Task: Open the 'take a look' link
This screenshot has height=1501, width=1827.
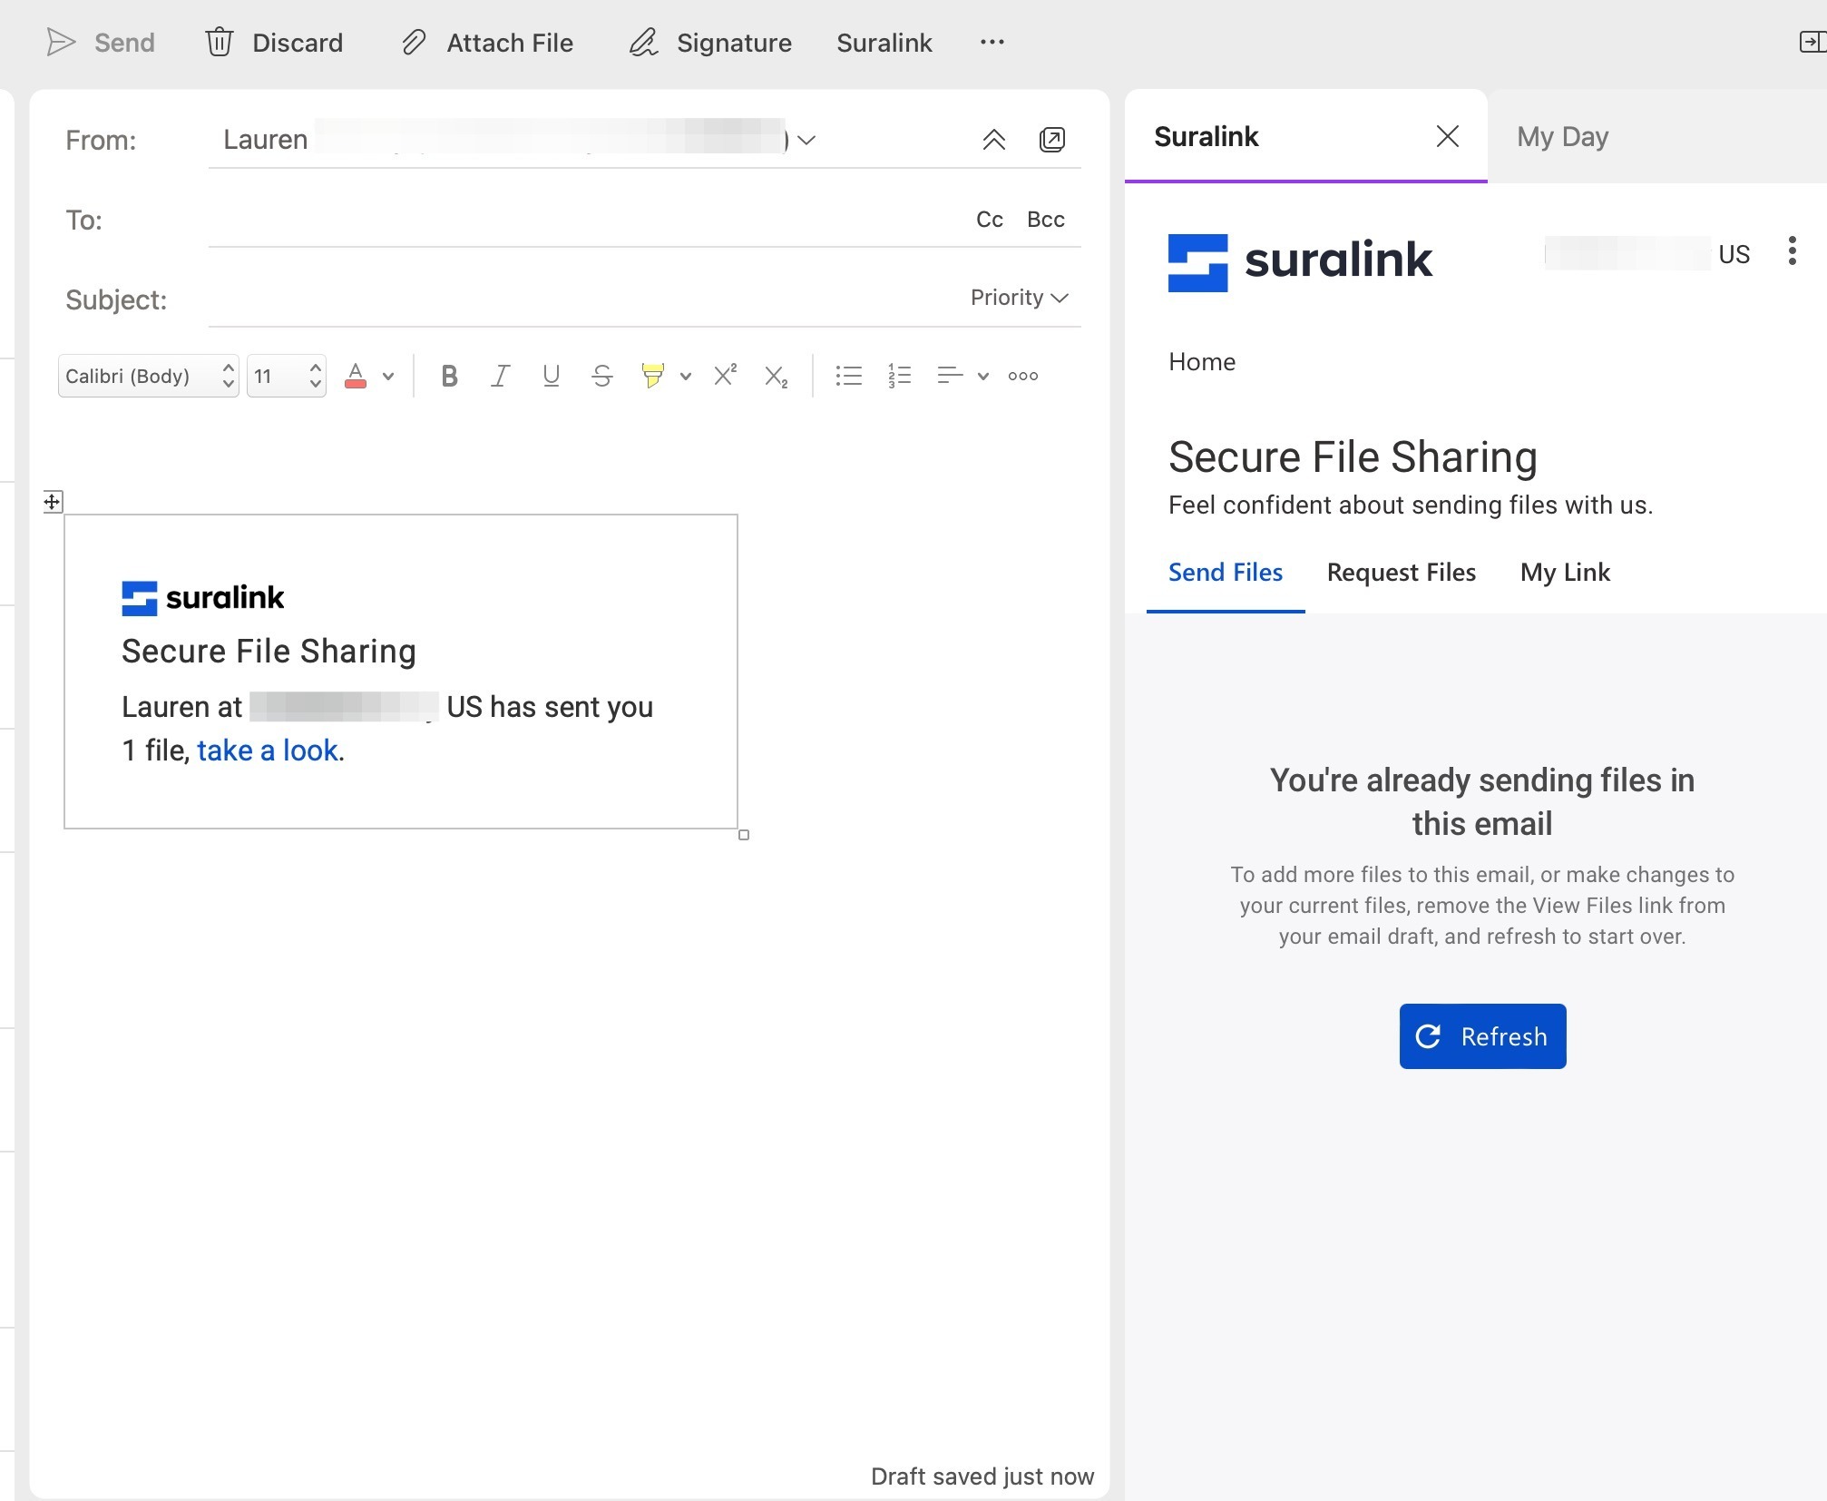Action: coord(268,750)
